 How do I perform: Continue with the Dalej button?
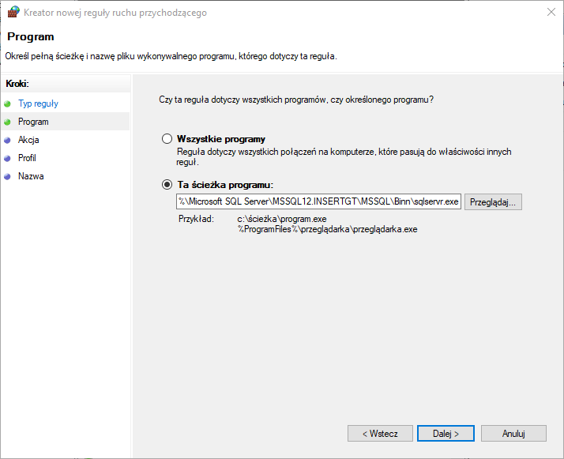tap(446, 434)
